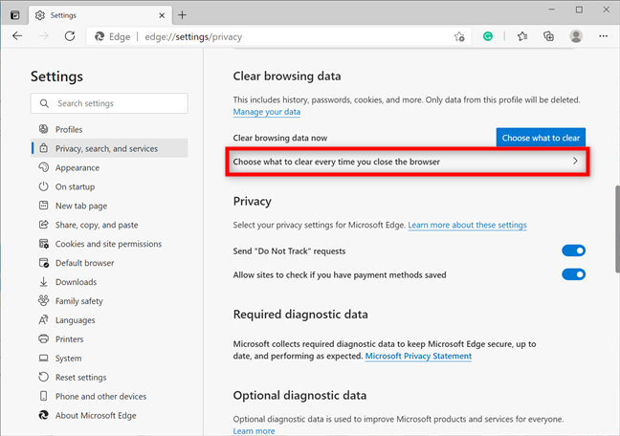Click the search magnifier icon
This screenshot has width=620, height=436.
click(44, 103)
